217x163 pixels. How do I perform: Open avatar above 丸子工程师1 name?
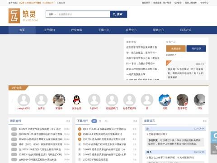[129, 100]
